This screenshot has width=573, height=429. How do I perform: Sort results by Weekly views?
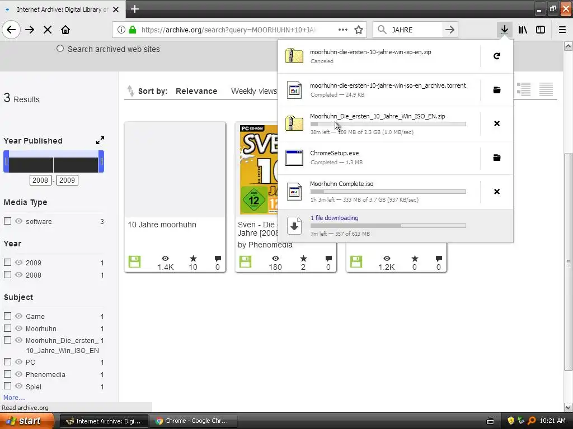[254, 91]
